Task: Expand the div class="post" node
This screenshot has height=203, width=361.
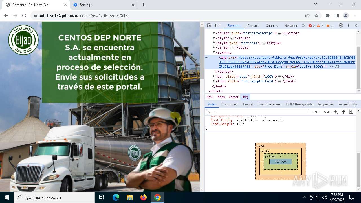Action: coord(214,76)
